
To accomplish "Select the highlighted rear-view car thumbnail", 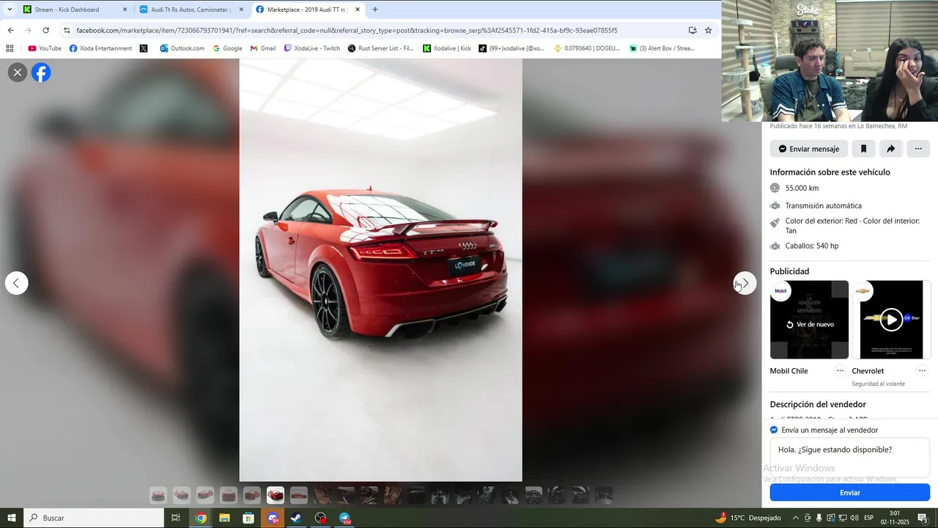I will (x=276, y=496).
